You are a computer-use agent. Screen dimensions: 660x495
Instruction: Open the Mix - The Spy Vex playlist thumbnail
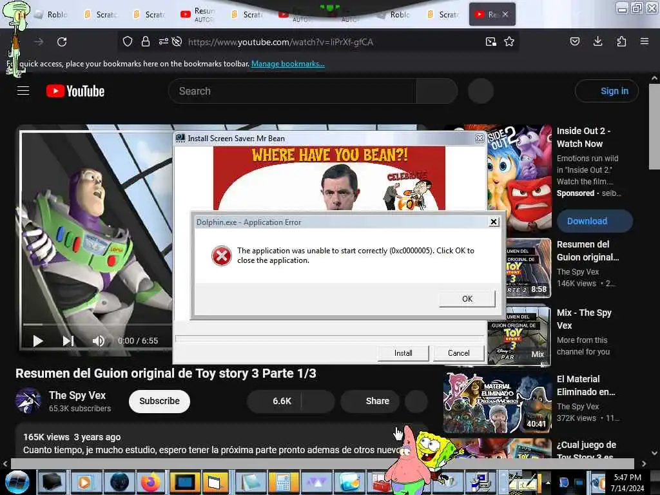(x=519, y=336)
